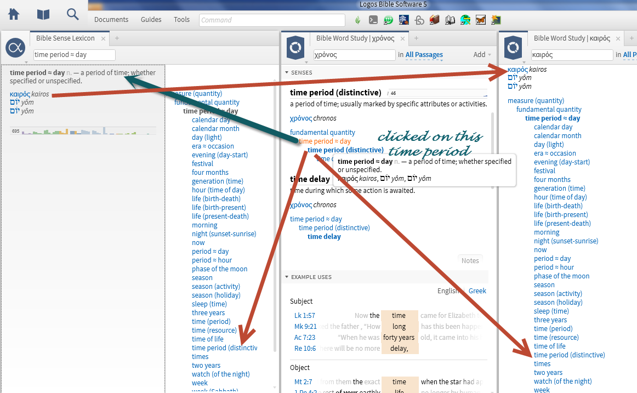Click the red book shortcut icon
The height and width of the screenshot is (393, 637).
(435, 20)
